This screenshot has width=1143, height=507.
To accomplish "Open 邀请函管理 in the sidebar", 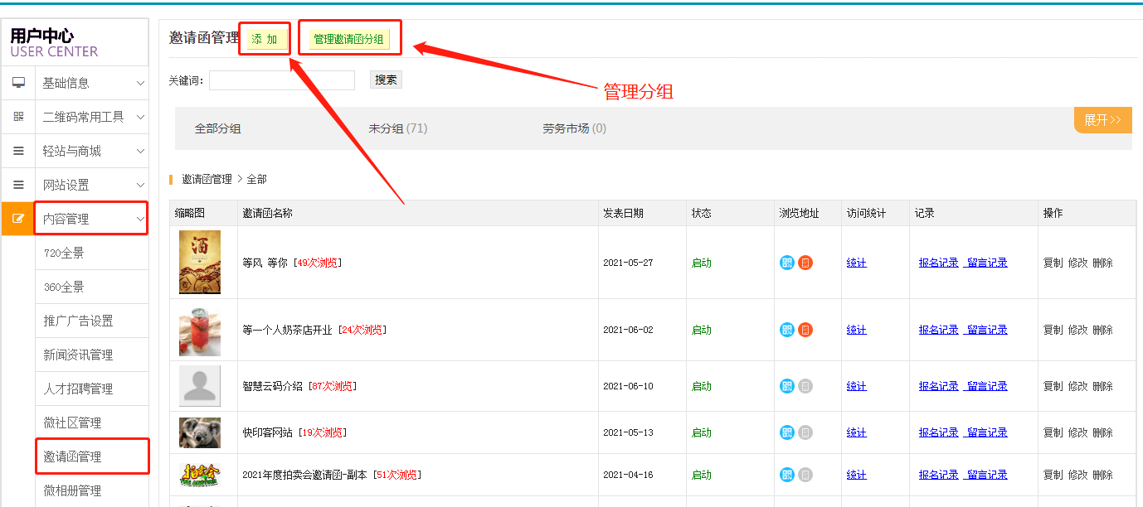I will pyautogui.click(x=73, y=456).
